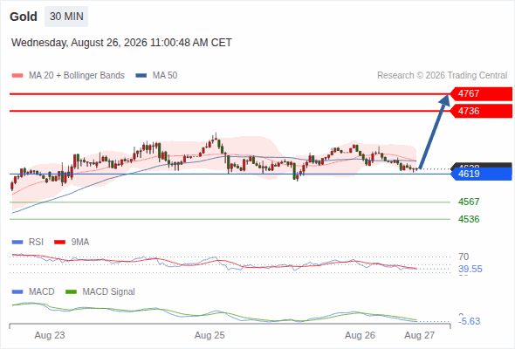Toggle the MACD legend entry
This screenshot has width=515, height=349.
pyautogui.click(x=33, y=291)
